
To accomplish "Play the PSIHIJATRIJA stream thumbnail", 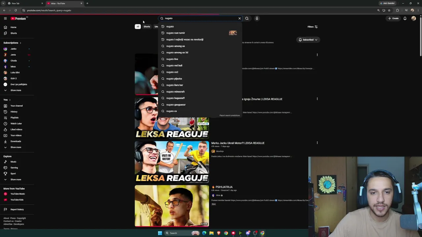I will [172, 206].
